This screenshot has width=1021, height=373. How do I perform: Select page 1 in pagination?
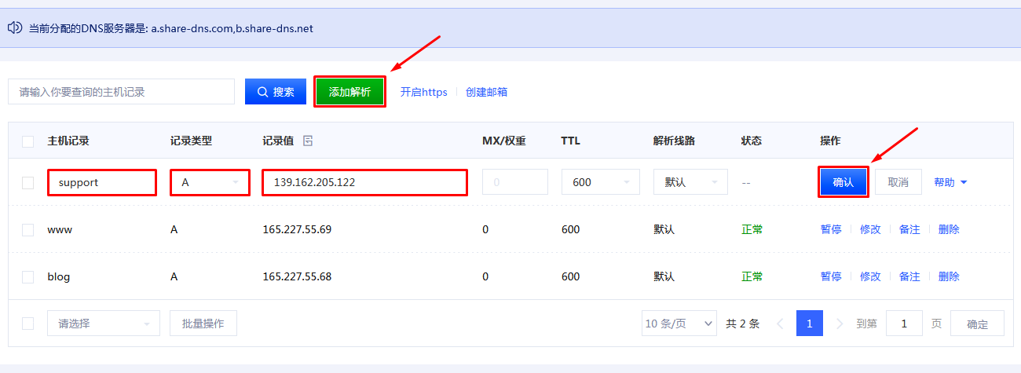[x=809, y=324]
